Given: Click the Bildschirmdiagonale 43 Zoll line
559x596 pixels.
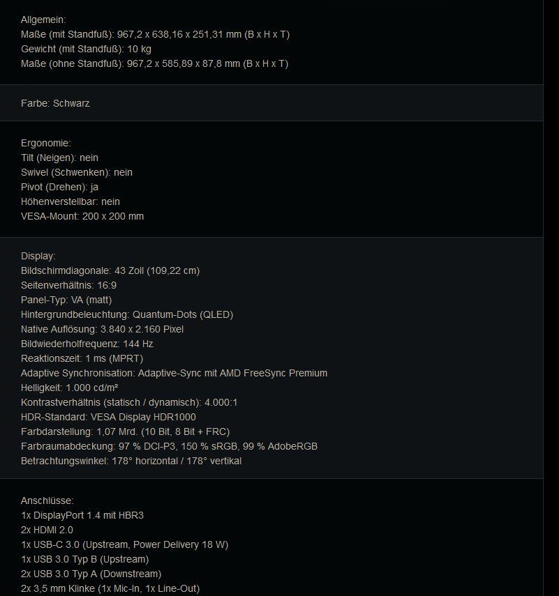Looking at the screenshot, I should coord(110,270).
